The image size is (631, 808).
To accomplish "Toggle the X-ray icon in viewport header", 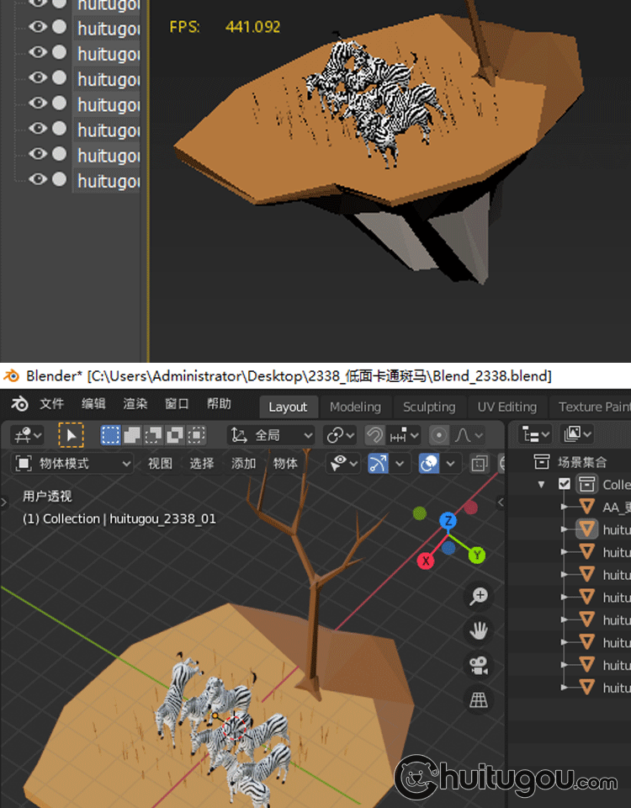I will 479,464.
